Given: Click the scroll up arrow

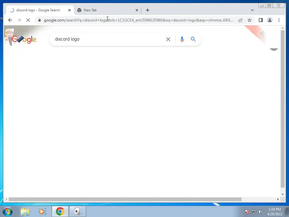Looking at the screenshot, I should (283, 28).
